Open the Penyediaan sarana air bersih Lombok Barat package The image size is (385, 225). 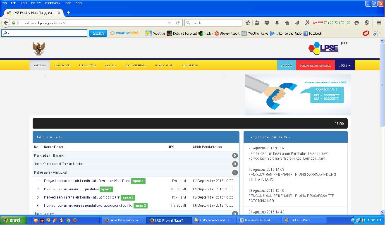(x=82, y=197)
